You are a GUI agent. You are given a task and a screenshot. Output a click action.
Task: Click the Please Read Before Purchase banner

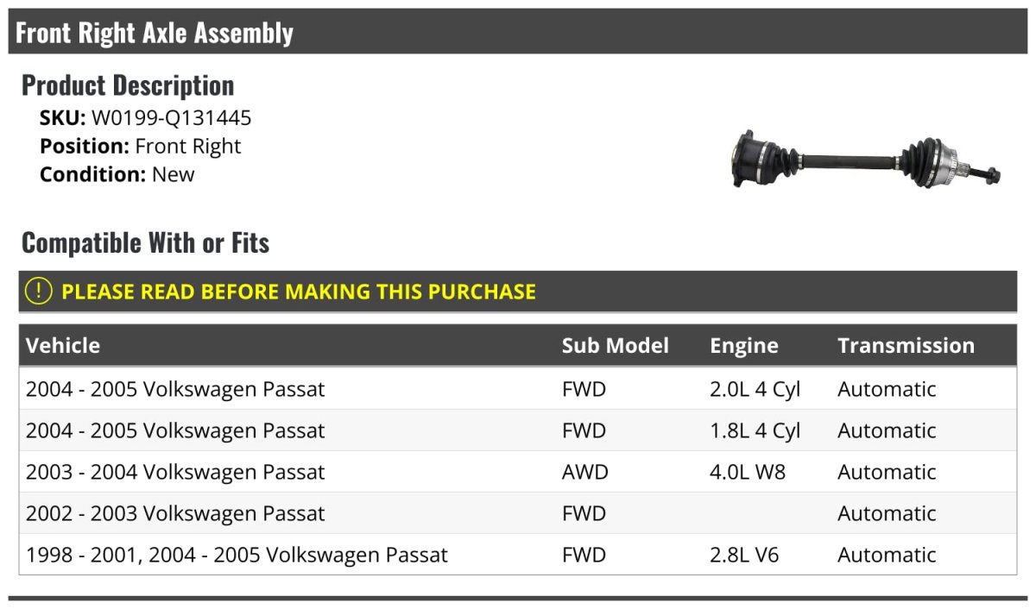[x=299, y=292]
